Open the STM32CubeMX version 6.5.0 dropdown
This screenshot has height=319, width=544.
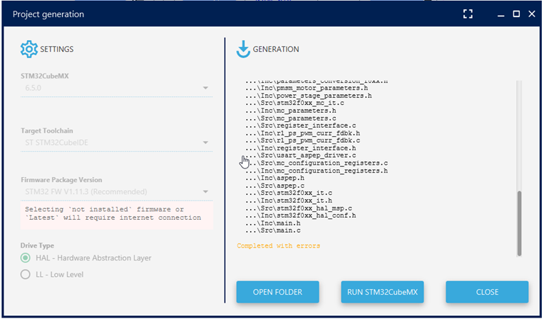click(x=117, y=88)
